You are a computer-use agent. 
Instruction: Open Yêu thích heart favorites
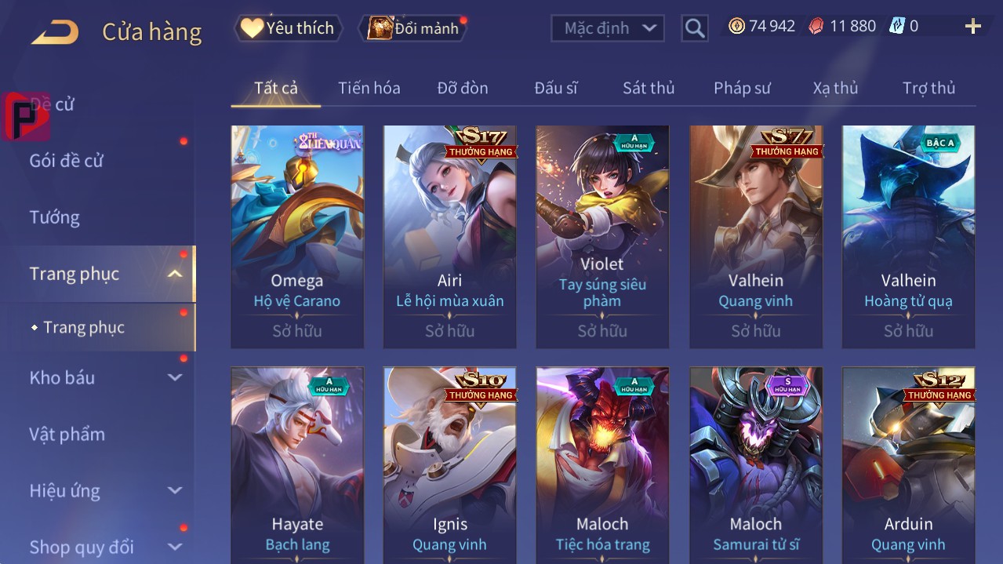288,28
